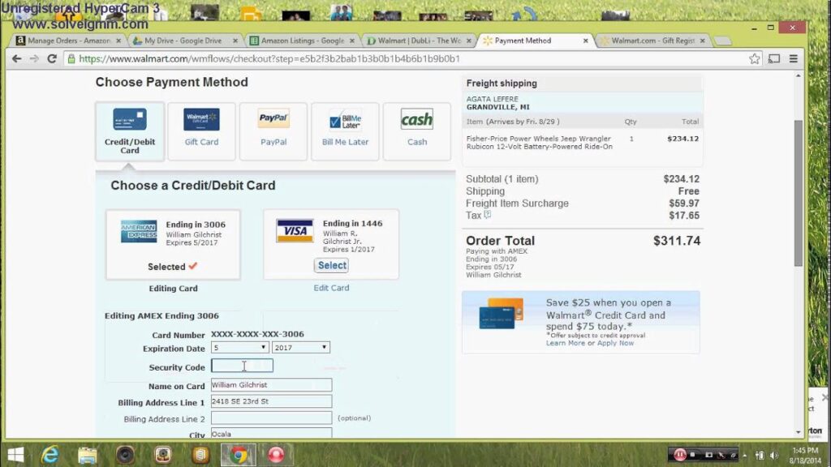831x467 pixels.
Task: Pick the Cash payment option
Action: (416, 128)
